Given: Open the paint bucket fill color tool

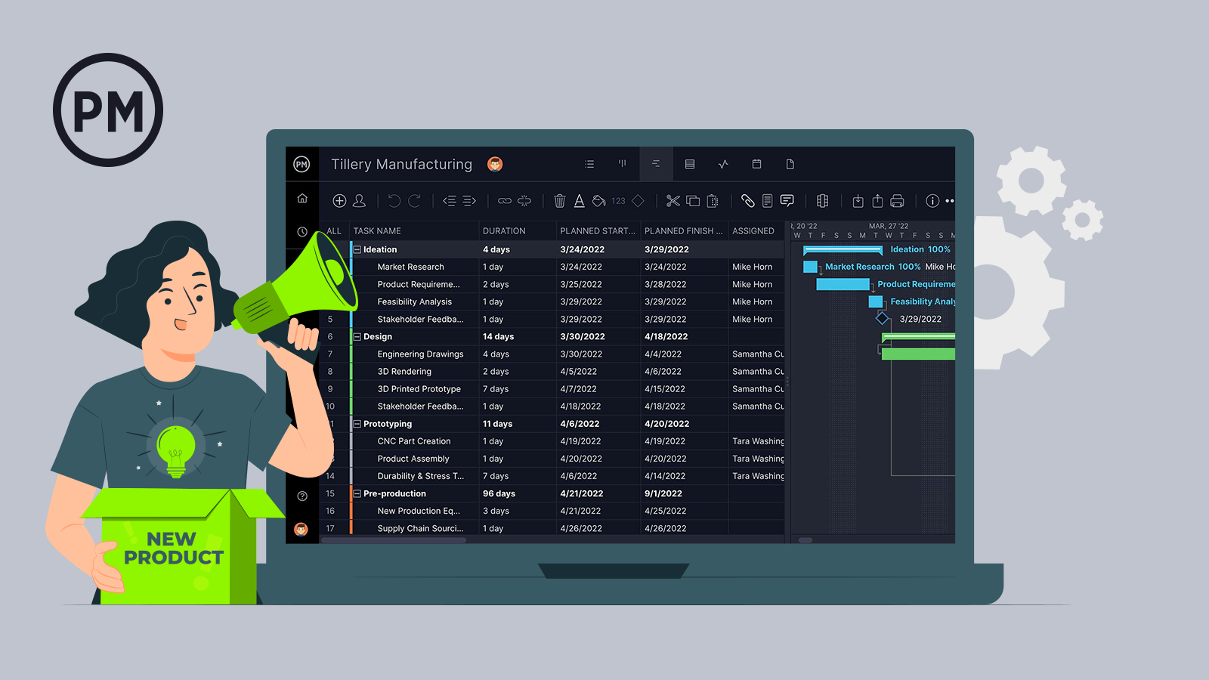Looking at the screenshot, I should click(x=598, y=201).
